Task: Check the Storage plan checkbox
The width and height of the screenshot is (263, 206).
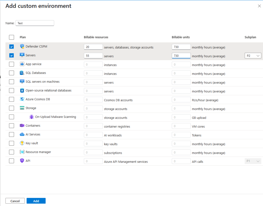Action: [x=12, y=108]
